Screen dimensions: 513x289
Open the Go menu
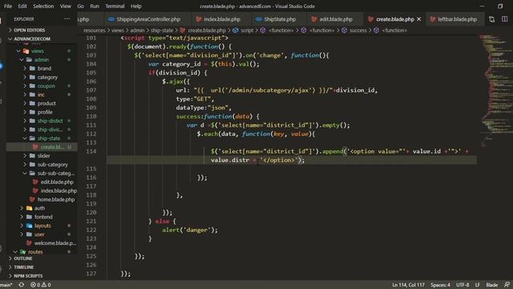click(x=80, y=6)
